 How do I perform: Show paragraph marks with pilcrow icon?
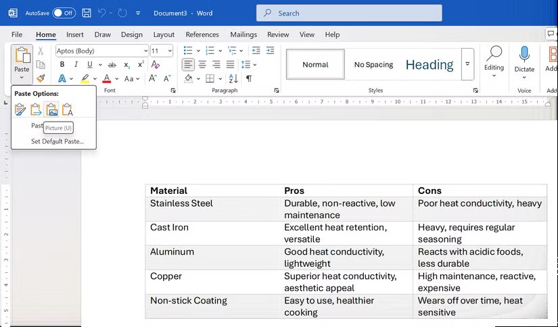249,79
